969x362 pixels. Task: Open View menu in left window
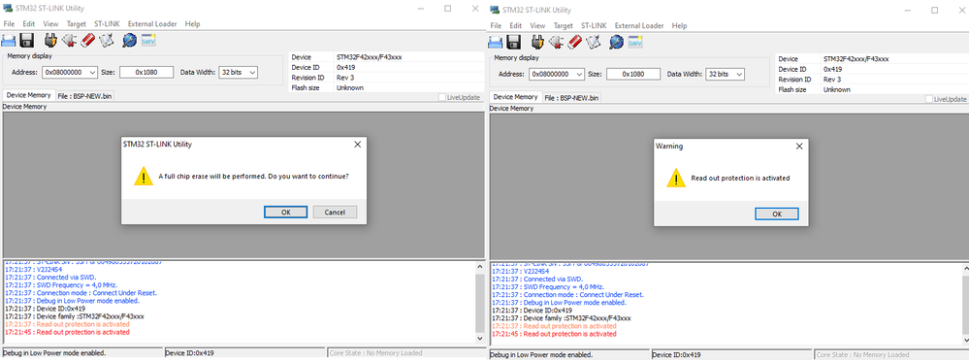(x=50, y=24)
